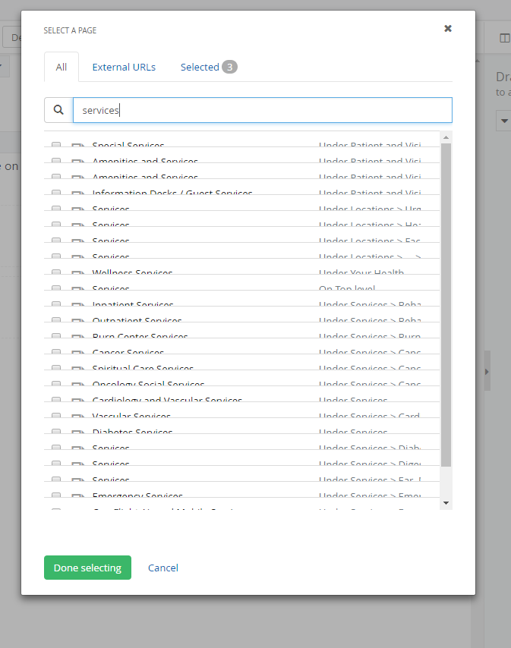Click the page icon beside Vascular Services

click(77, 417)
